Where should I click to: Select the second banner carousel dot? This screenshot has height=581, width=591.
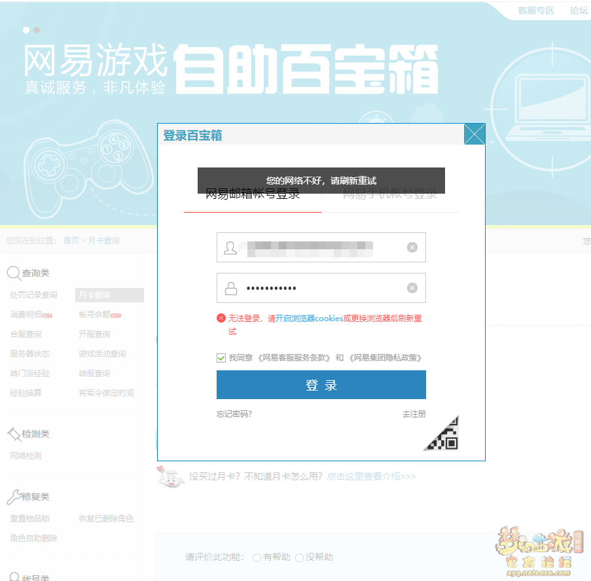click(37, 30)
